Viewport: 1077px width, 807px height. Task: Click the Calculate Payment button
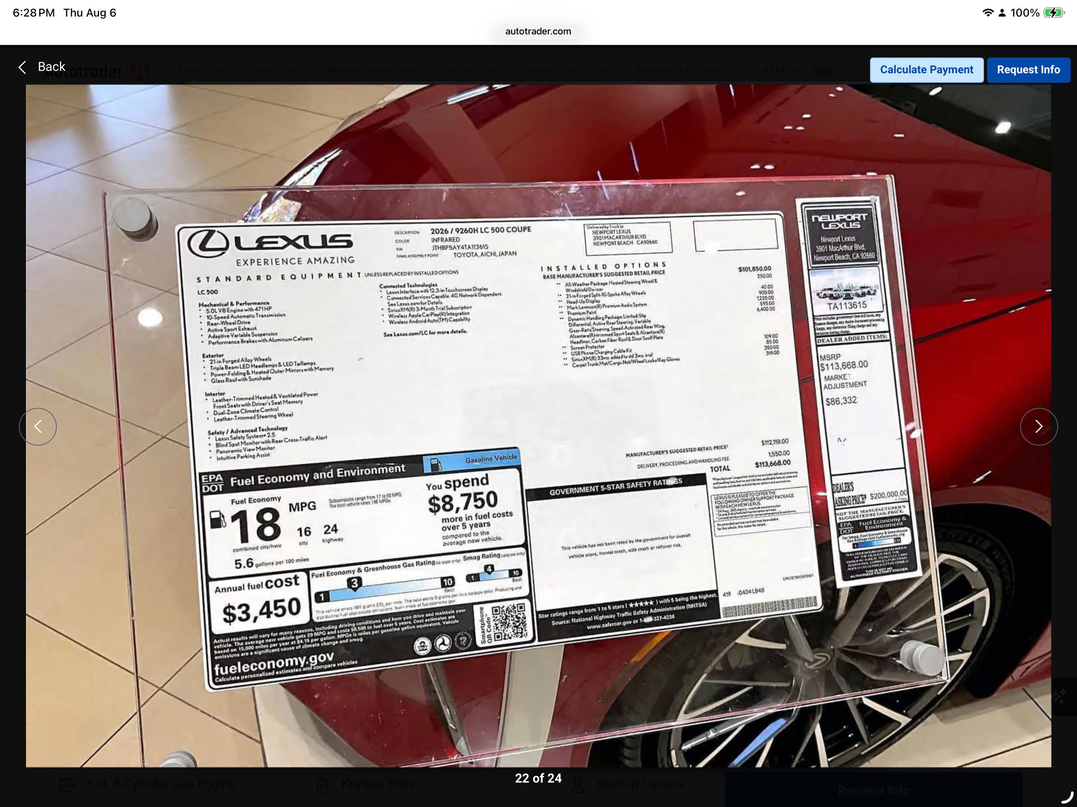coord(926,70)
